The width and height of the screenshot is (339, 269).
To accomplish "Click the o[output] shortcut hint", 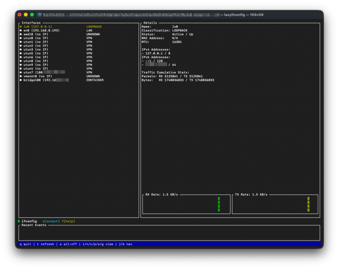I will click(51, 221).
